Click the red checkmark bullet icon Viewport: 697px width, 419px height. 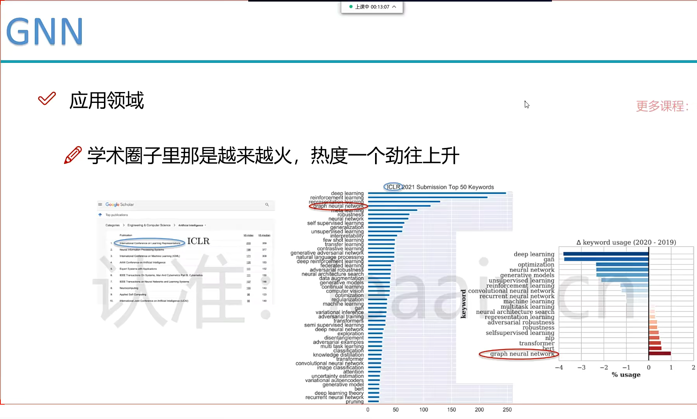pos(47,99)
